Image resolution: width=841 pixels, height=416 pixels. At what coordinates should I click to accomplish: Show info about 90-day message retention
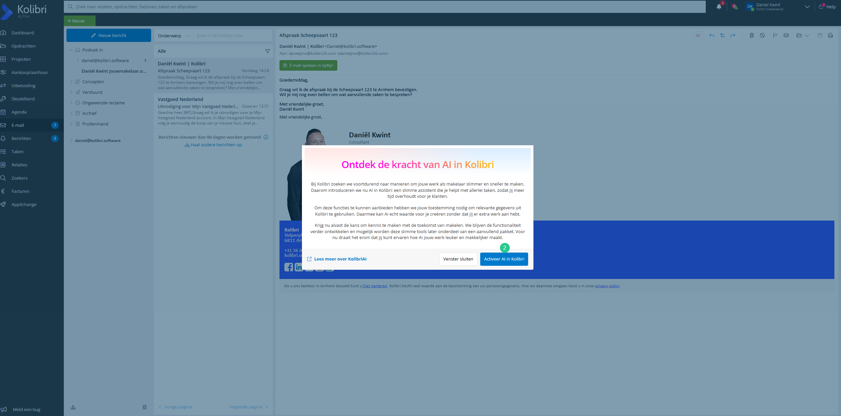(x=266, y=137)
